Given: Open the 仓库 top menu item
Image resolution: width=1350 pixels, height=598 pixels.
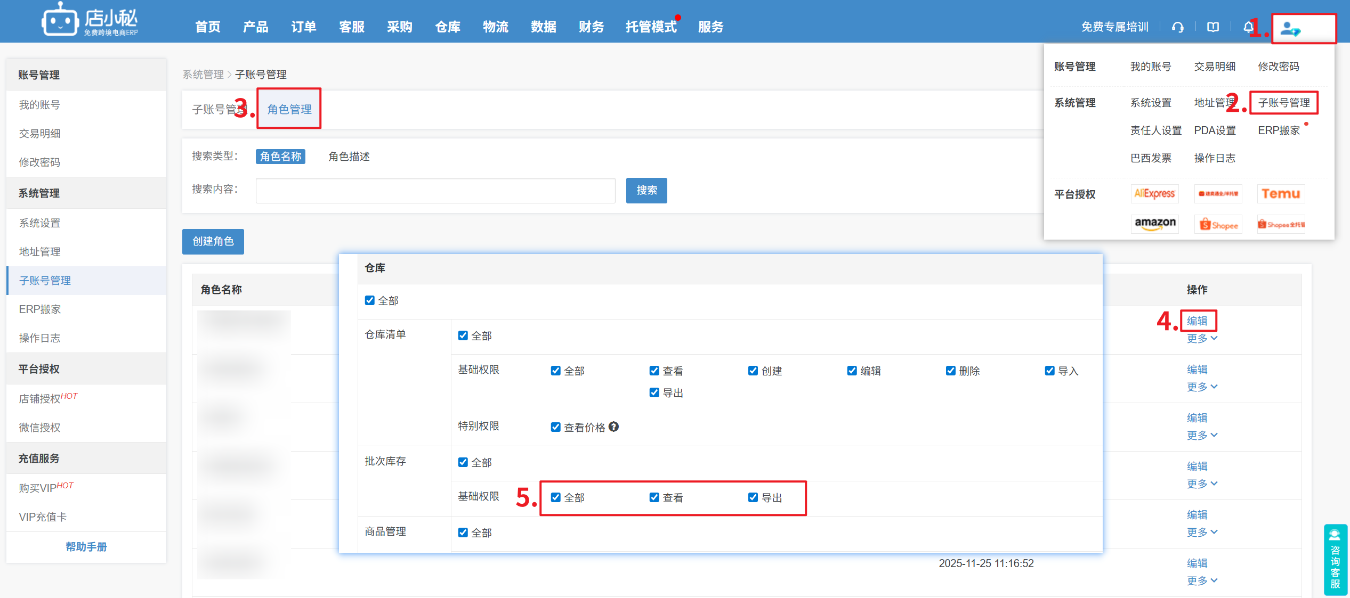Looking at the screenshot, I should 447,27.
